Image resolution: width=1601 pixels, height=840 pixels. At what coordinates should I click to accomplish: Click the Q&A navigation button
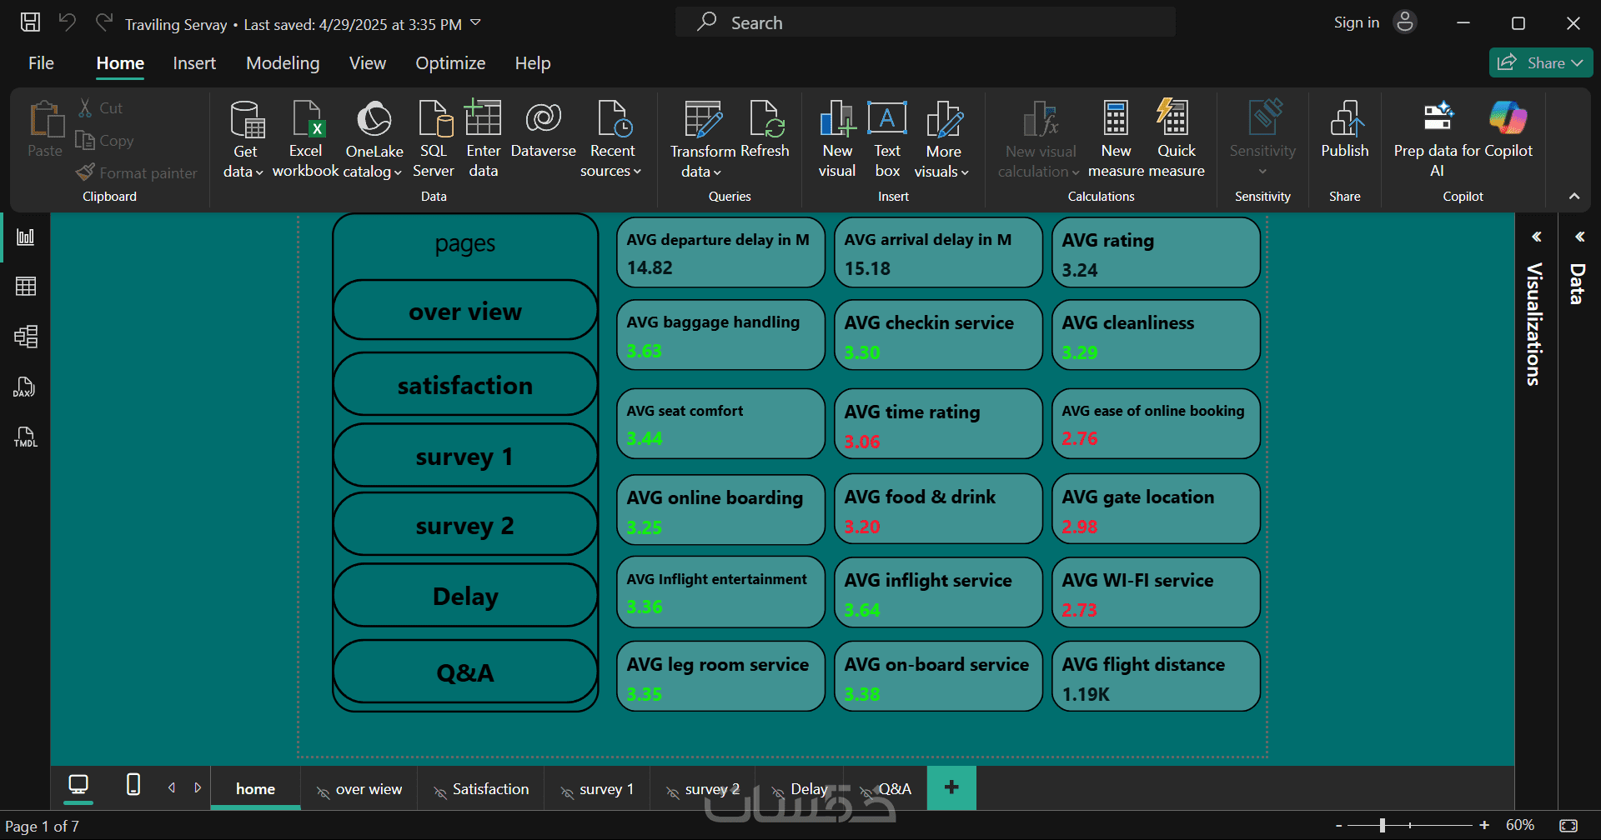coord(465,672)
